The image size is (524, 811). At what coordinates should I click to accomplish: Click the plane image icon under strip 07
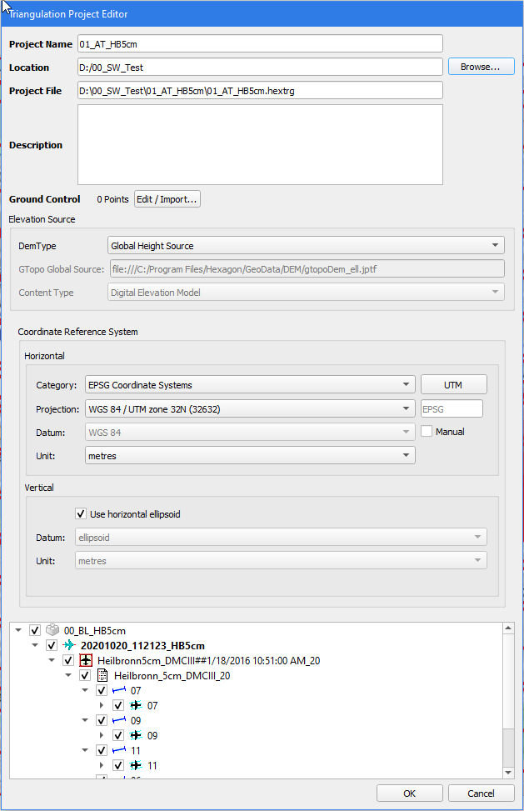(x=135, y=706)
